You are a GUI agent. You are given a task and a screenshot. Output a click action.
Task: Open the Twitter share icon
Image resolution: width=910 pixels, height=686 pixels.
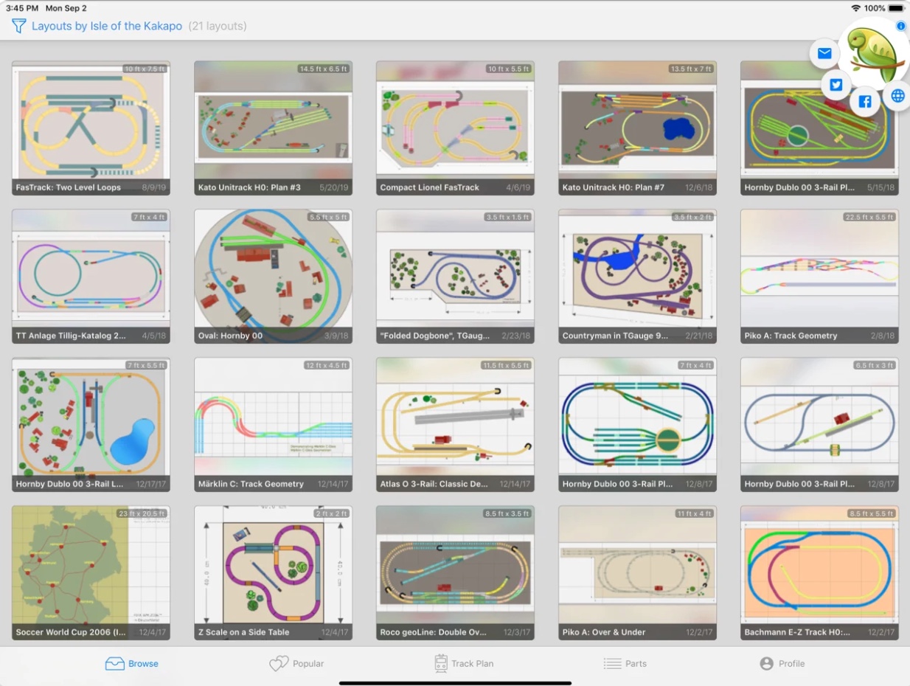pos(836,85)
